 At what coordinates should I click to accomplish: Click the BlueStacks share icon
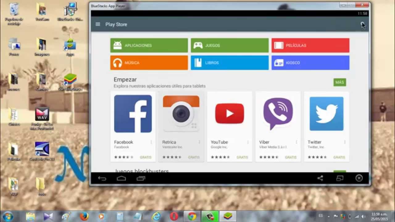320,178
